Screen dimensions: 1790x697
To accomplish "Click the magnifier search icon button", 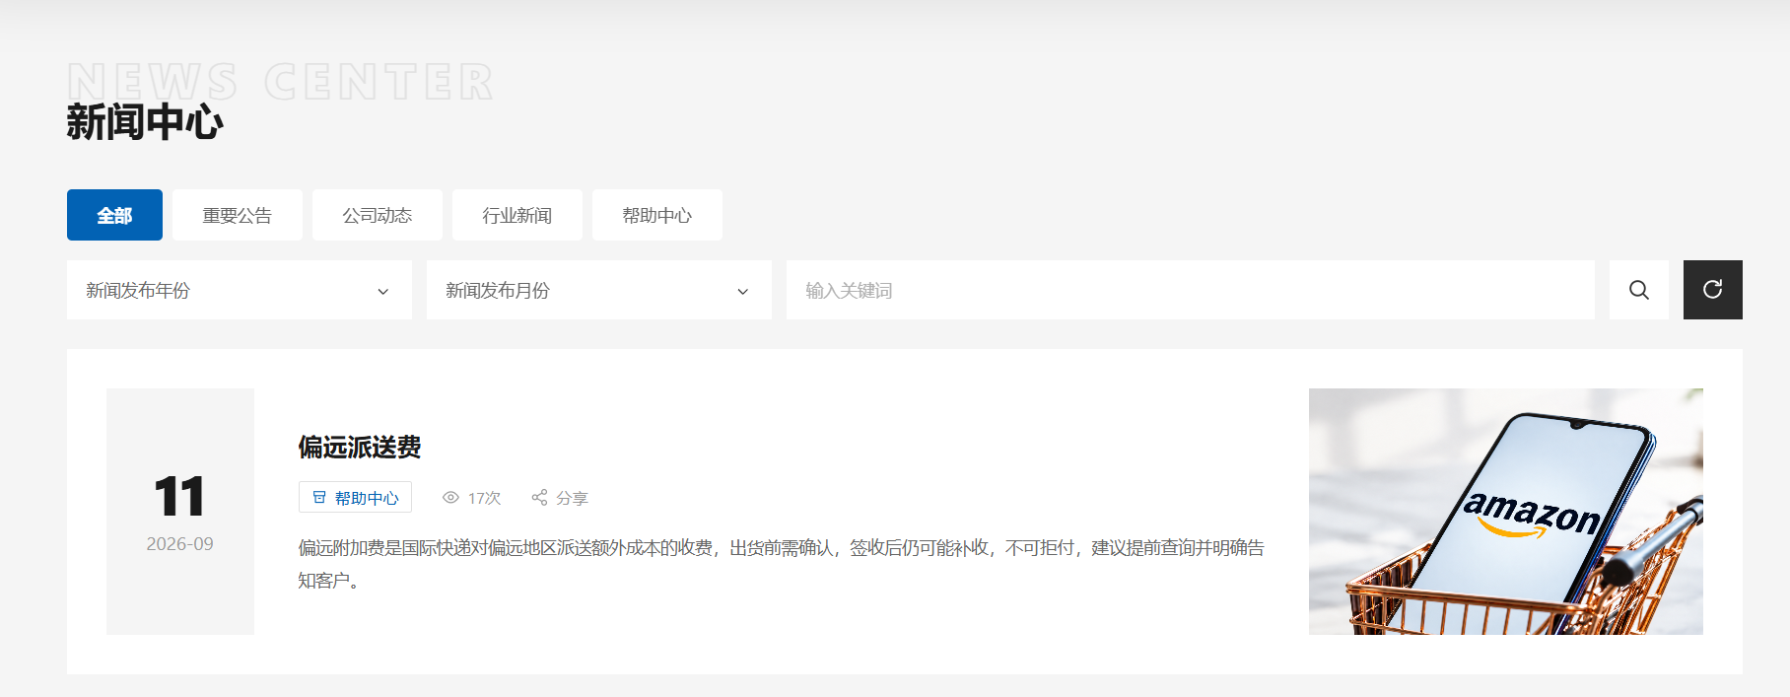I will (x=1638, y=290).
